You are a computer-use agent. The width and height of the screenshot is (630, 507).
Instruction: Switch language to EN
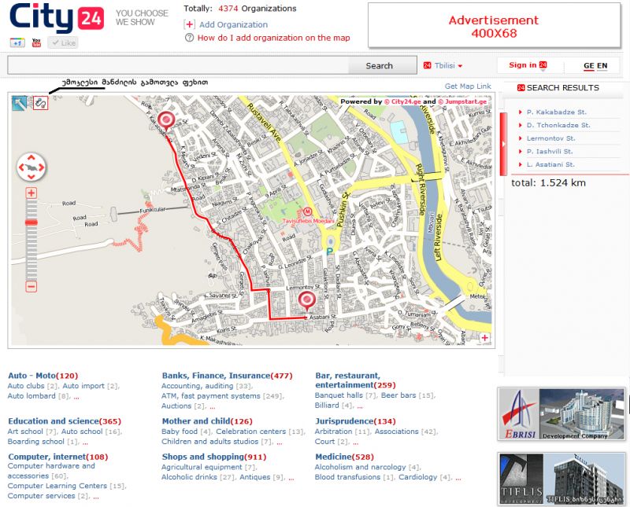point(602,65)
